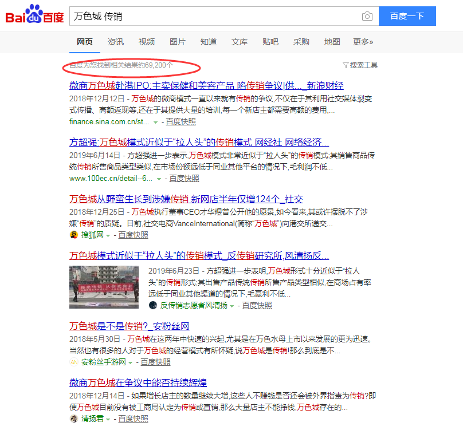
Task: Open 百度快照 next to 搜狐网
Action: tap(133, 235)
